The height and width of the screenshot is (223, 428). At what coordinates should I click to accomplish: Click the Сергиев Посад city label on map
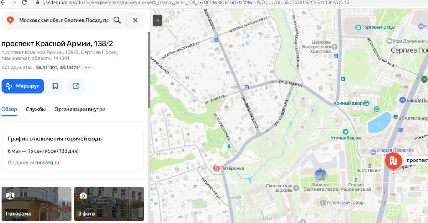409,50
